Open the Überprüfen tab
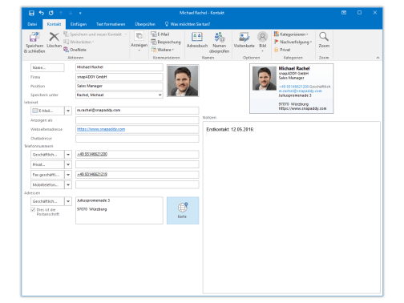The width and height of the screenshot is (404, 303). [x=145, y=24]
